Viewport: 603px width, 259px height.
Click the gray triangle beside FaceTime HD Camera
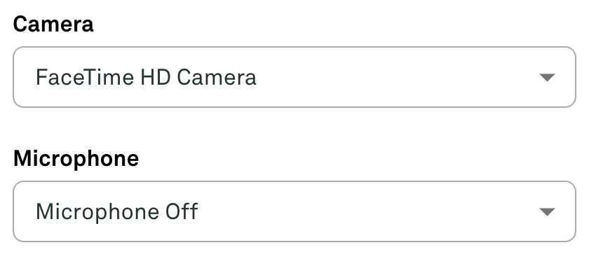coord(547,78)
